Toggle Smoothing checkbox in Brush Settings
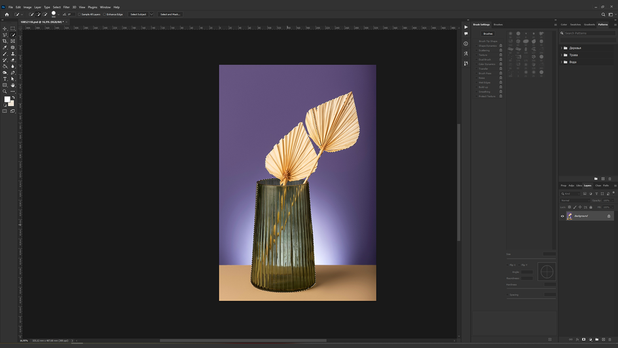 point(477,92)
